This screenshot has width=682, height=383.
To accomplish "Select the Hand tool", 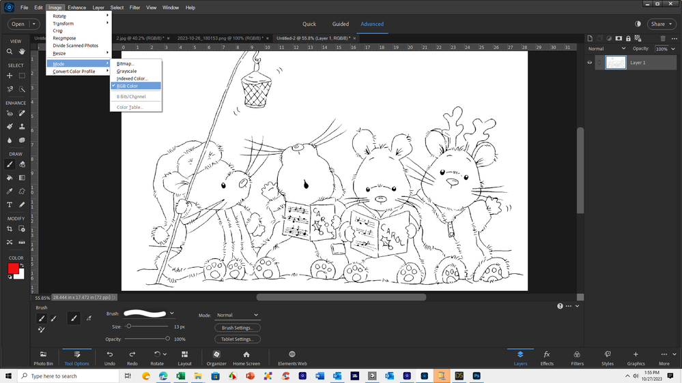I will (x=22, y=51).
